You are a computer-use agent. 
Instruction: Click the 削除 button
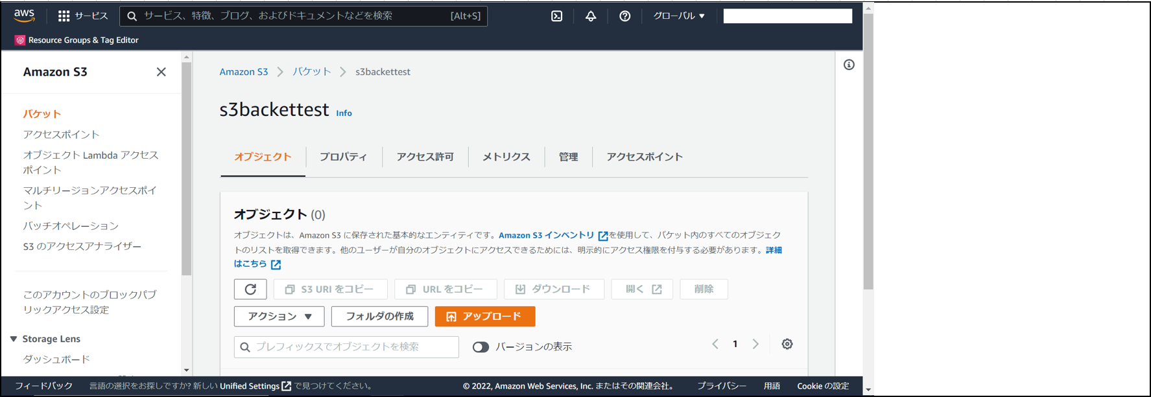(704, 289)
